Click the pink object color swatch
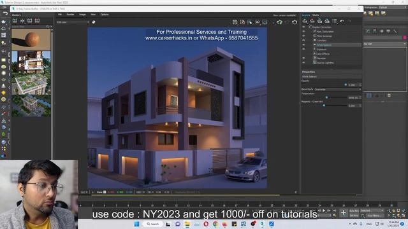This screenshot has height=229, width=408. [405, 38]
